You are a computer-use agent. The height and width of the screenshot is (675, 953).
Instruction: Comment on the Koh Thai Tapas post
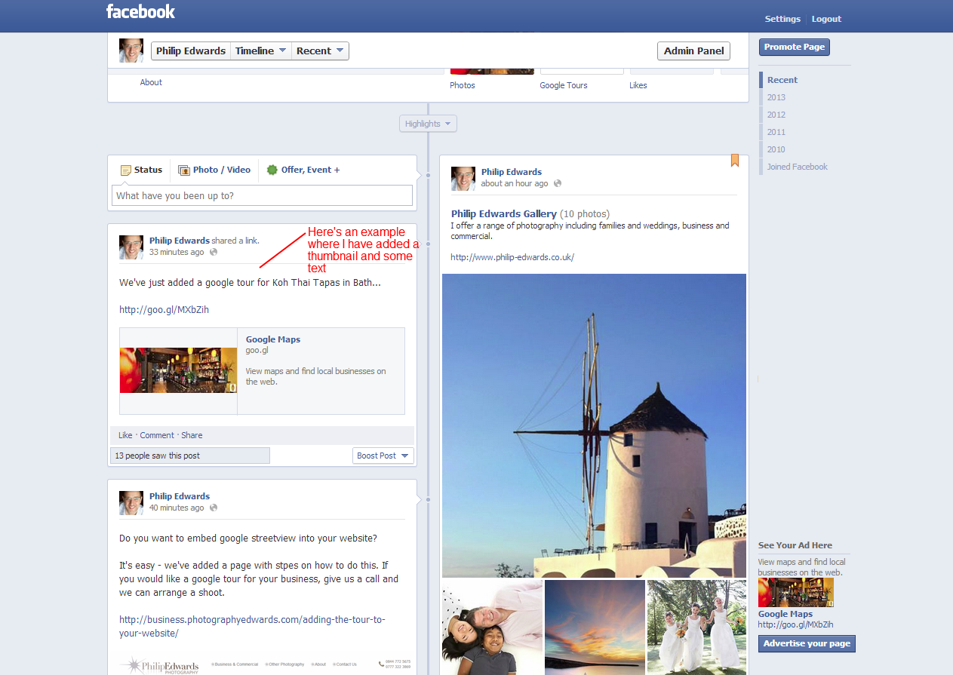(157, 435)
